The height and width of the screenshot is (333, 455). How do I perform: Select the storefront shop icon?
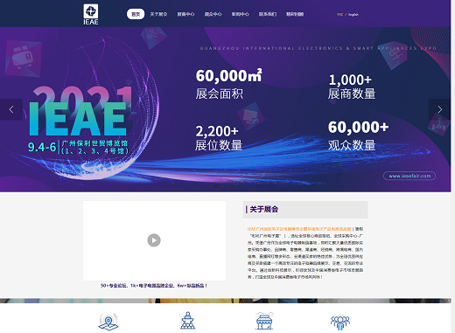pyautogui.click(x=264, y=321)
